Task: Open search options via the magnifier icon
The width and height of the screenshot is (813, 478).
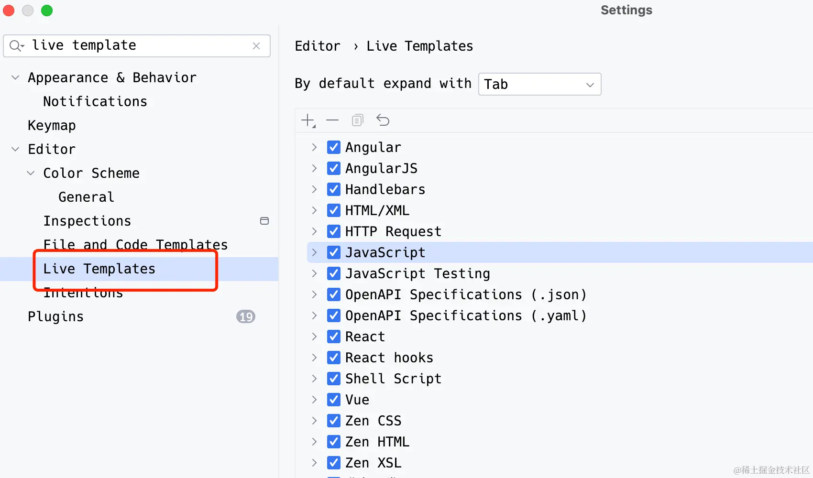Action: point(17,46)
